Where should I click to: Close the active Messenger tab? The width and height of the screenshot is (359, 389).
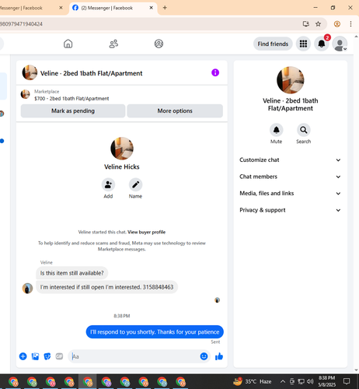[x=152, y=8]
